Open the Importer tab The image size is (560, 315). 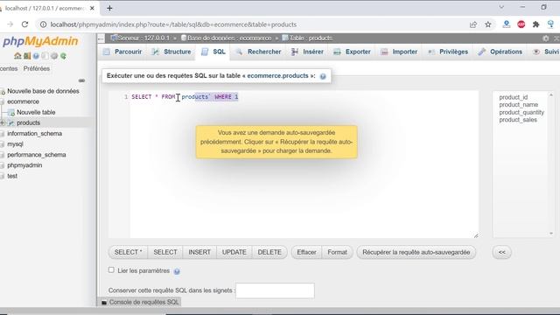(399, 52)
